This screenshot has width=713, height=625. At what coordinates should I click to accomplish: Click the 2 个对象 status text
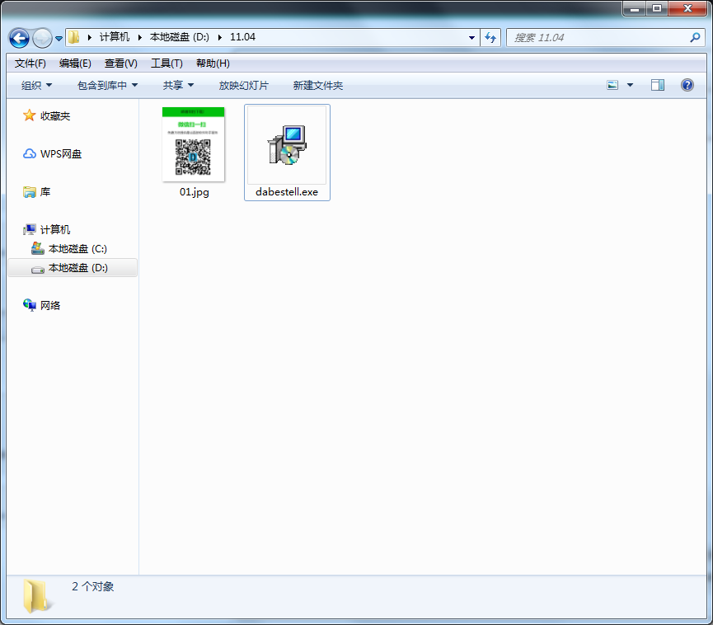[93, 586]
